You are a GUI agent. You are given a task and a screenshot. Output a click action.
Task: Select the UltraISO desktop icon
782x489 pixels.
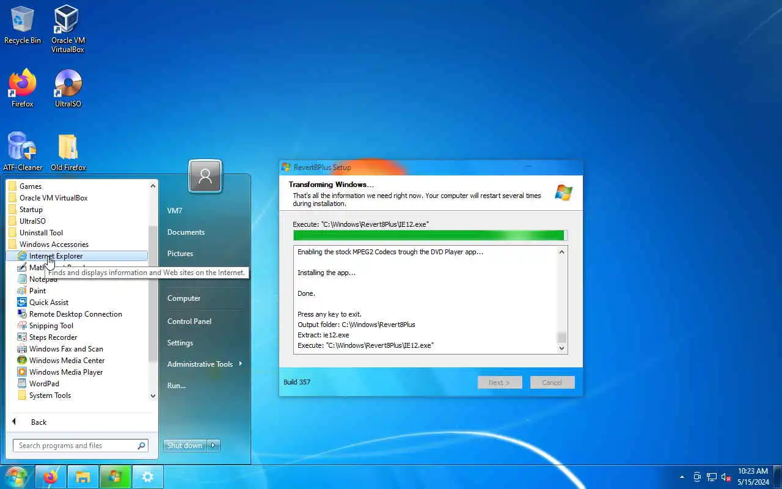pyautogui.click(x=68, y=89)
